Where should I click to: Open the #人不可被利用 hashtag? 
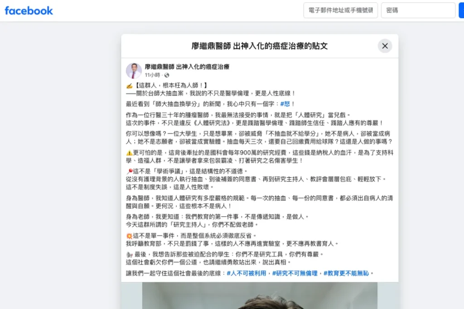tap(246, 273)
